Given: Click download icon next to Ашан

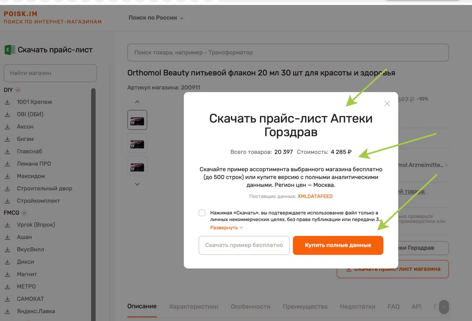Looking at the screenshot, I should point(7,237).
